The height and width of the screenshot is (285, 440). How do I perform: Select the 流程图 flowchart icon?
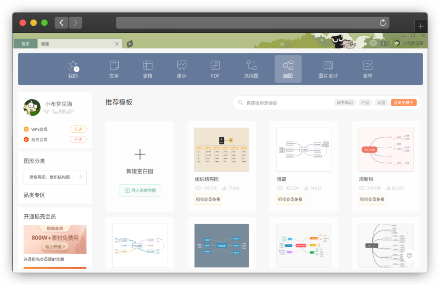click(251, 69)
